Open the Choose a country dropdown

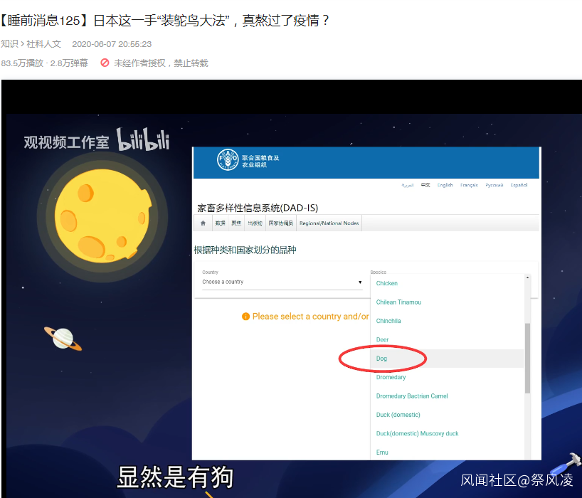(x=282, y=282)
